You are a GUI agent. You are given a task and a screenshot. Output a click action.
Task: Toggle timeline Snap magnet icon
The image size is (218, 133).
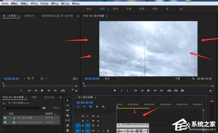[x=84, y=107]
